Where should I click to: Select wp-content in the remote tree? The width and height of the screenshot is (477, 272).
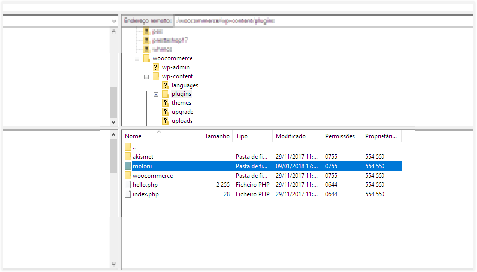(x=178, y=76)
